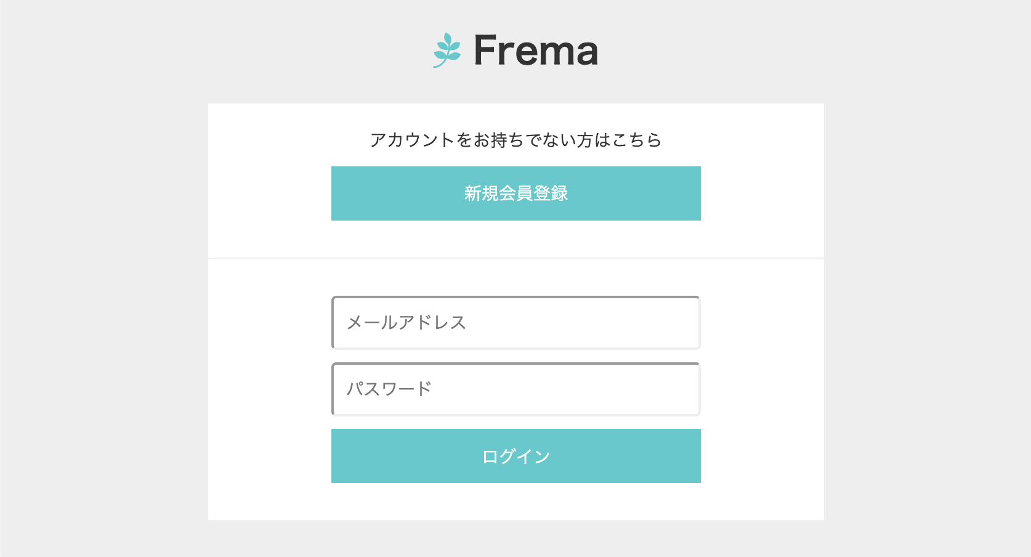Focus the パスワード input field

pos(515,389)
